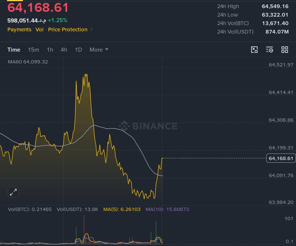296x246 pixels.
Task: Click the +1.25% change value
Action: click(58, 20)
